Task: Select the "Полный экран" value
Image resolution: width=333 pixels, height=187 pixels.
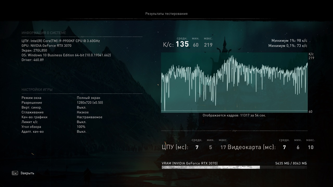Action: click(88, 98)
